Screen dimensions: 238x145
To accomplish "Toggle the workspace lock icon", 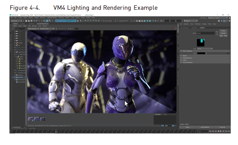I will (x=230, y=18).
